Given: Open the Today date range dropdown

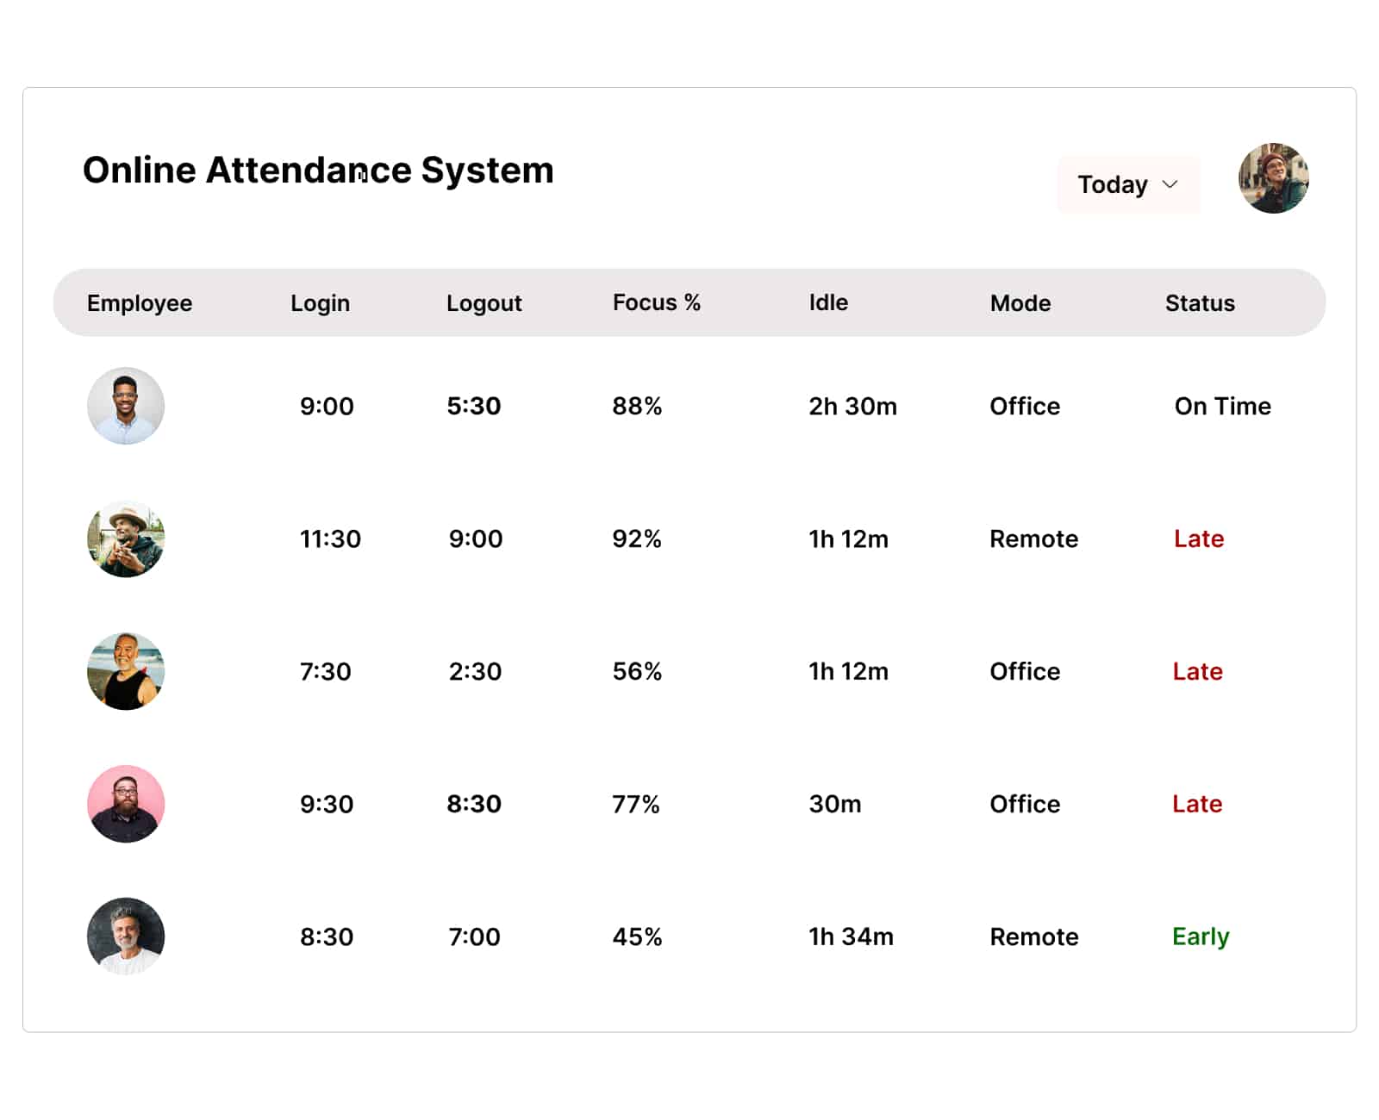Looking at the screenshot, I should tap(1128, 184).
